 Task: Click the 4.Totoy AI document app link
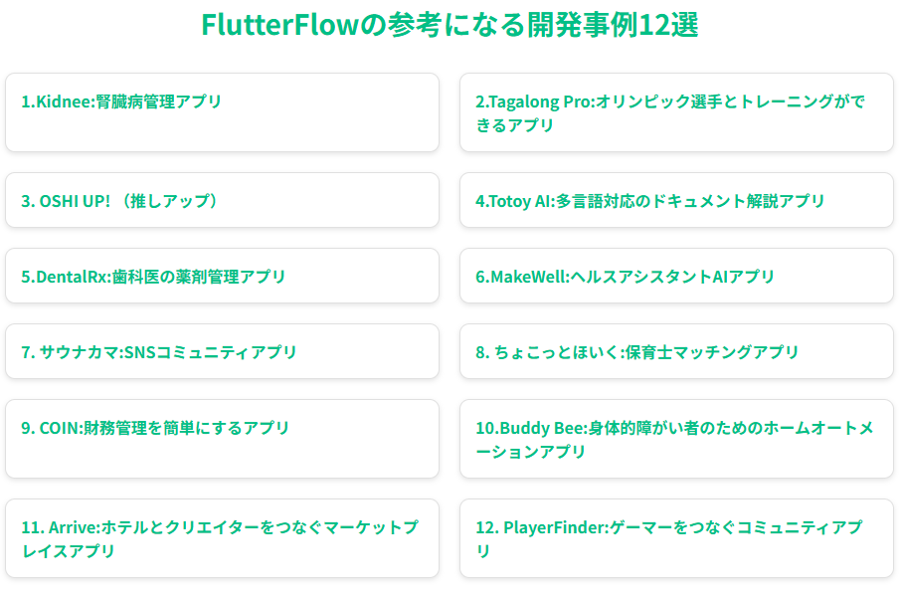click(x=676, y=200)
